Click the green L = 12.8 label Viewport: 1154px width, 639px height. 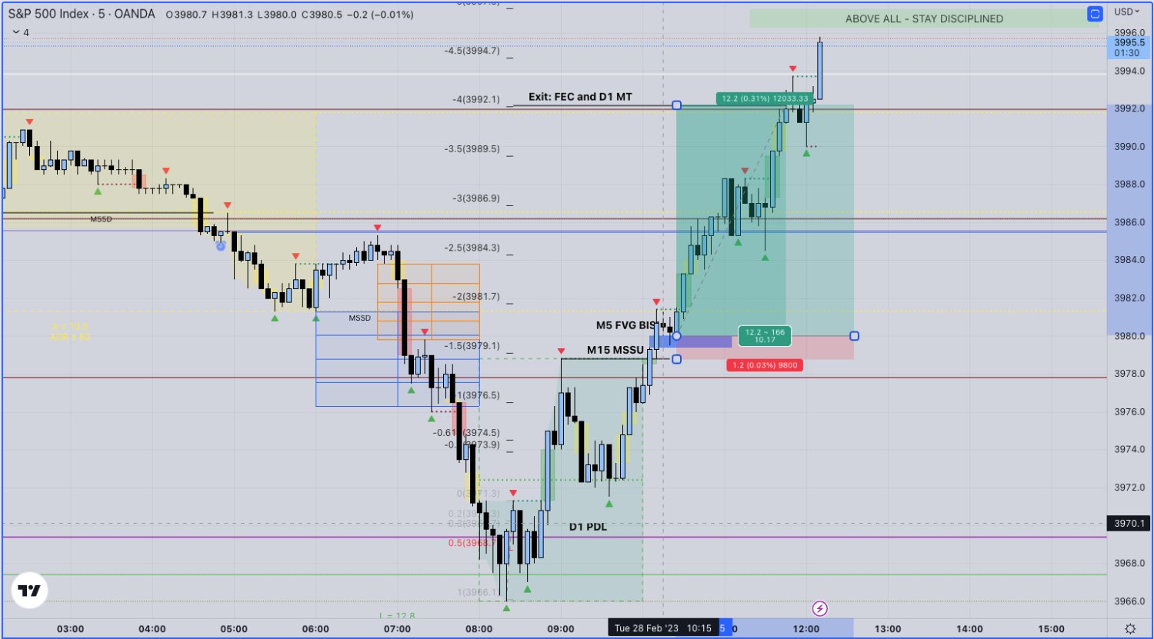pos(397,616)
